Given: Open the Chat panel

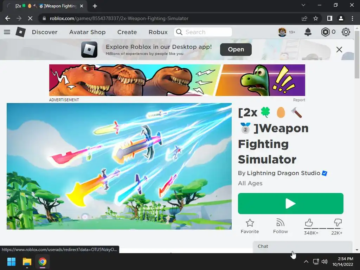Looking at the screenshot, I should click(303, 247).
